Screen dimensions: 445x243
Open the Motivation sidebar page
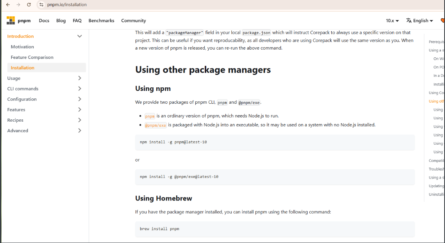[22, 47]
